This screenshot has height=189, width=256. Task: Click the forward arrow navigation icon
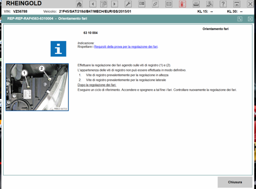click(x=114, y=4)
